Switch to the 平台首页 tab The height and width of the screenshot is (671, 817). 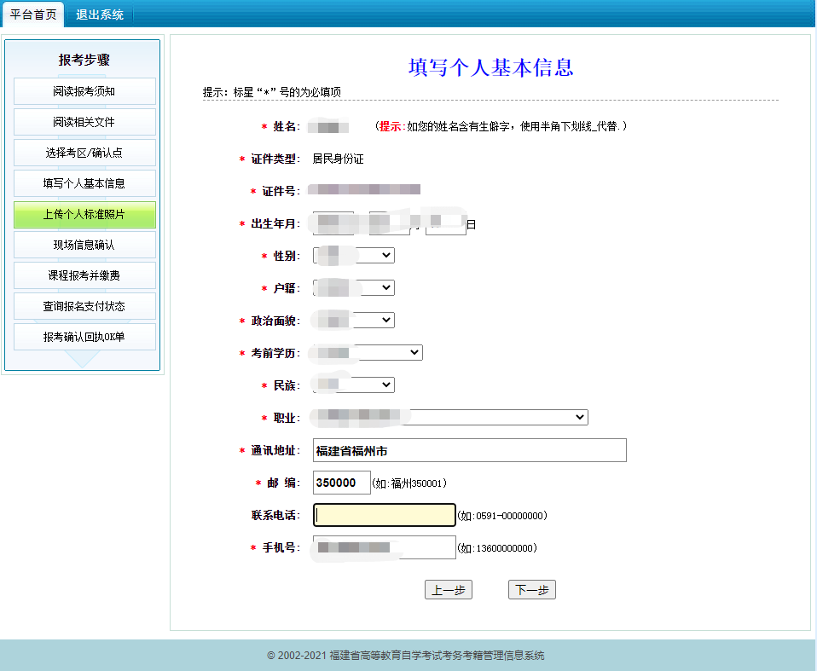click(33, 14)
